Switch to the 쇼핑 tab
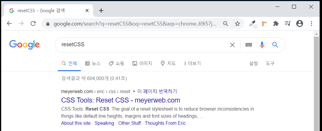322x131 pixels. (116, 63)
